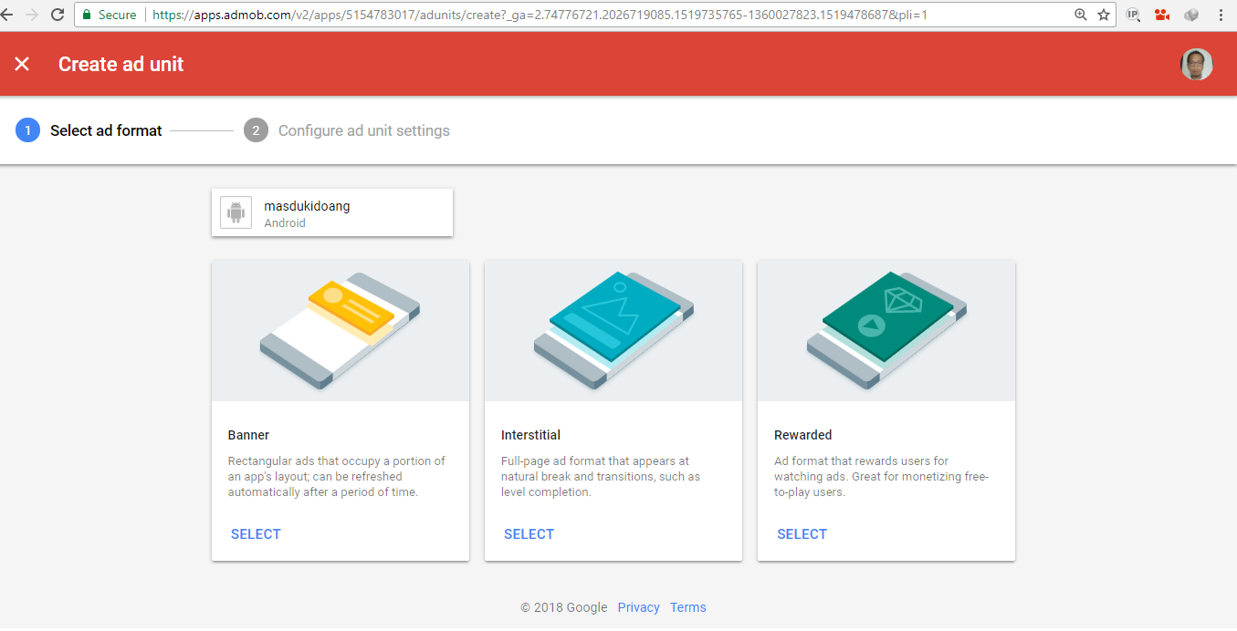Click the IP lookup extension icon
This screenshot has width=1237, height=631.
click(1132, 15)
